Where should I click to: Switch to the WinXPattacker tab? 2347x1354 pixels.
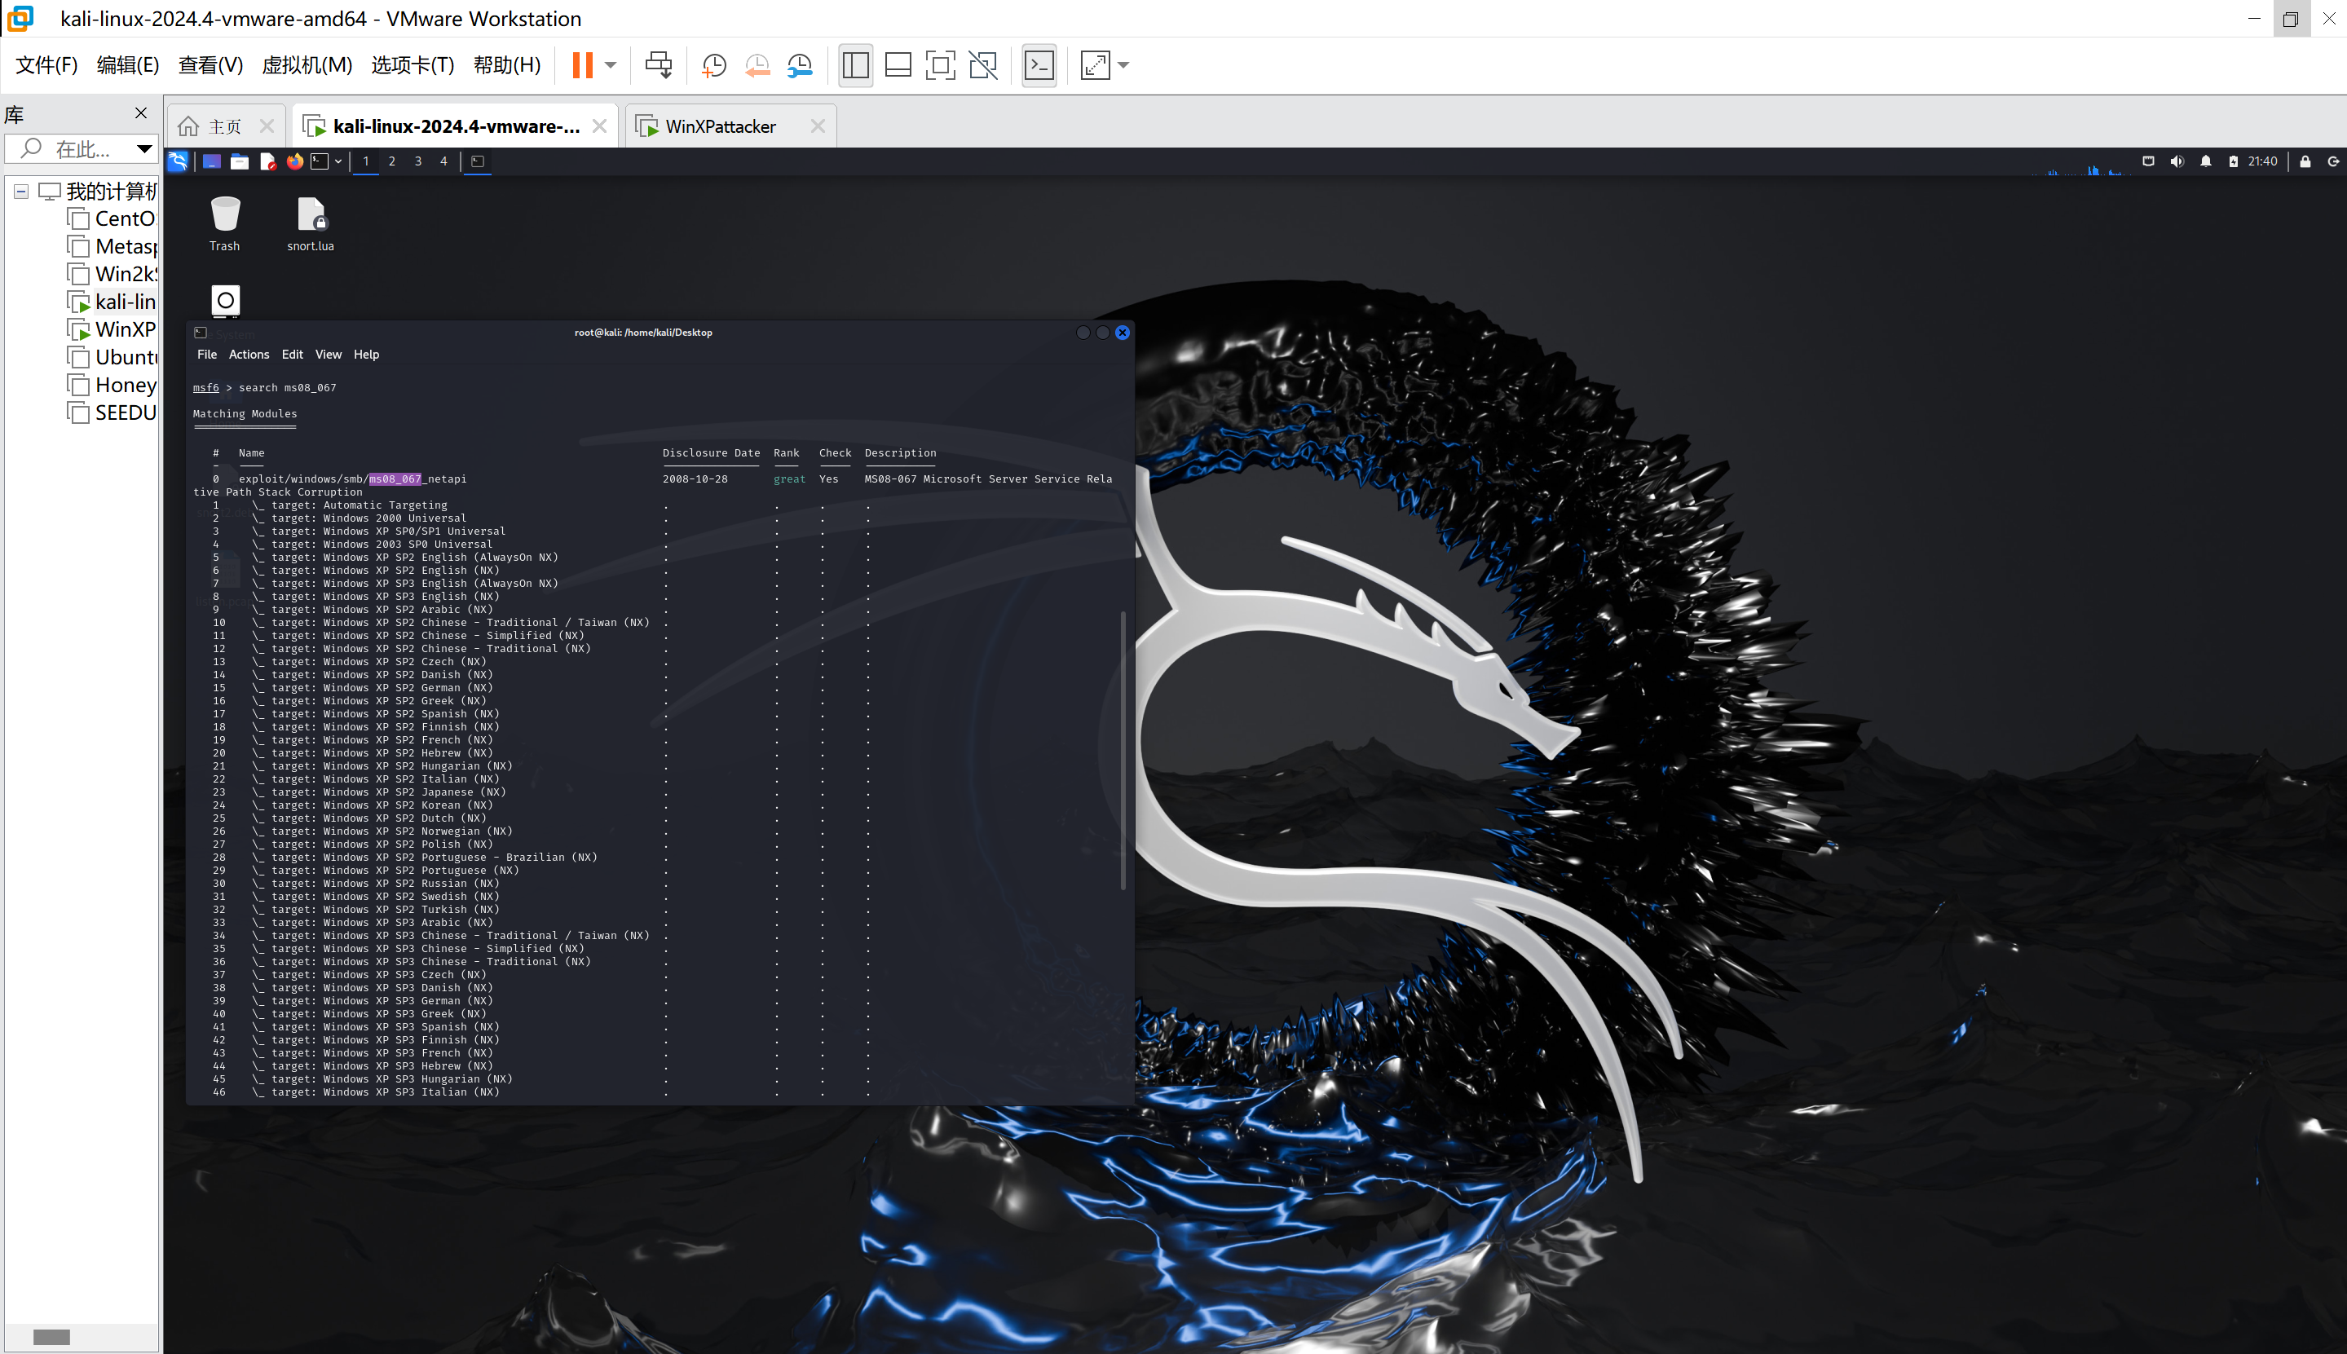tap(720, 126)
